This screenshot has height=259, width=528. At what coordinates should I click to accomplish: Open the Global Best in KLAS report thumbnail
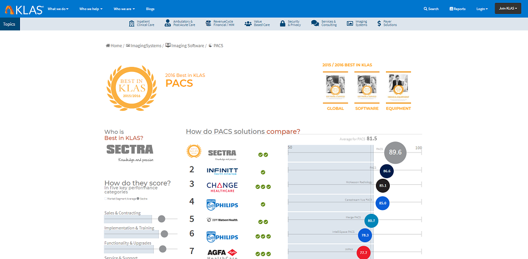coord(335,87)
